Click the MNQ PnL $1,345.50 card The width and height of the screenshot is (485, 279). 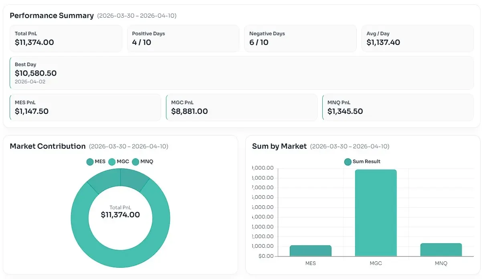click(398, 107)
